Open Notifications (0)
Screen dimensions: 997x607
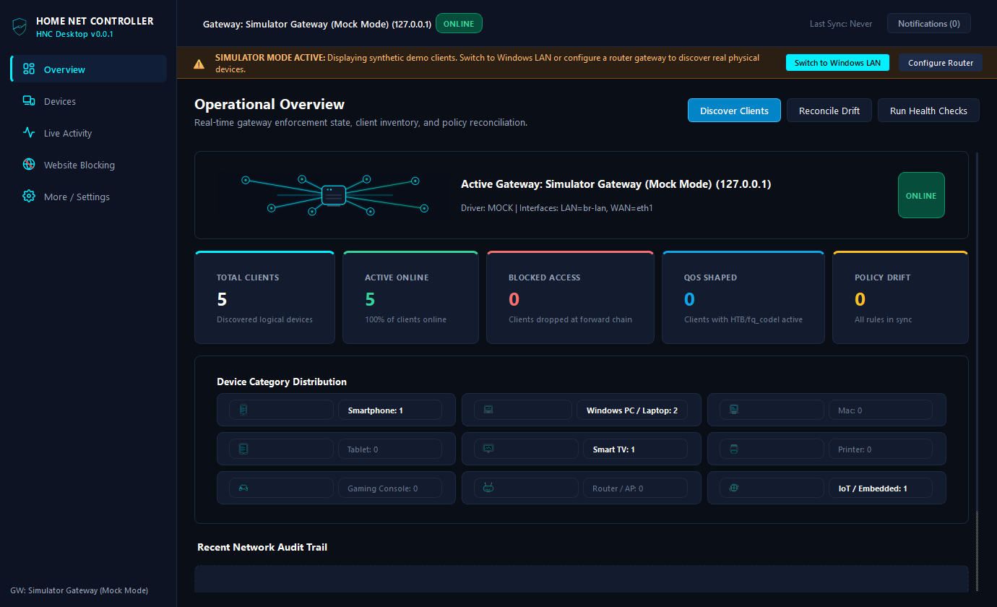tap(929, 24)
